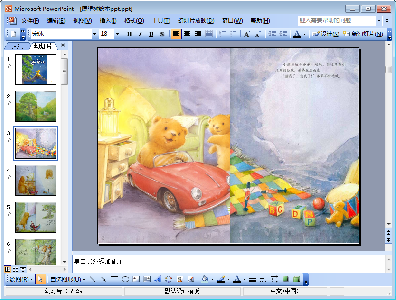396x300 pixels.
Task: Toggle italic formatting
Action: point(140,34)
